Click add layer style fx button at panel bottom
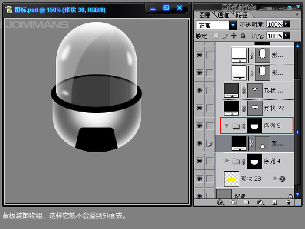 pos(220,202)
